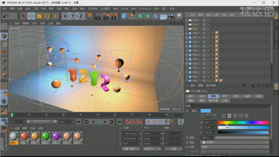Go to the start of animation
The width and height of the screenshot is (279, 157).
79,122
